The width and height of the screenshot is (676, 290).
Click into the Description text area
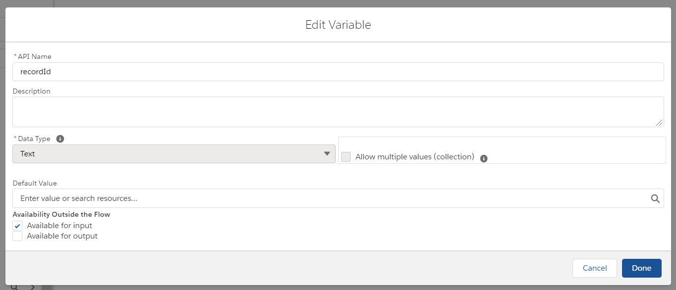(x=338, y=112)
